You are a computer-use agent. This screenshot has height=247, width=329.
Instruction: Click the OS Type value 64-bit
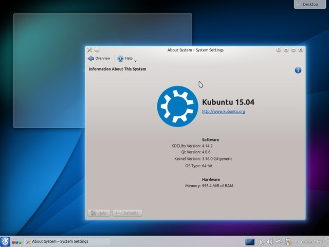pyautogui.click(x=207, y=166)
